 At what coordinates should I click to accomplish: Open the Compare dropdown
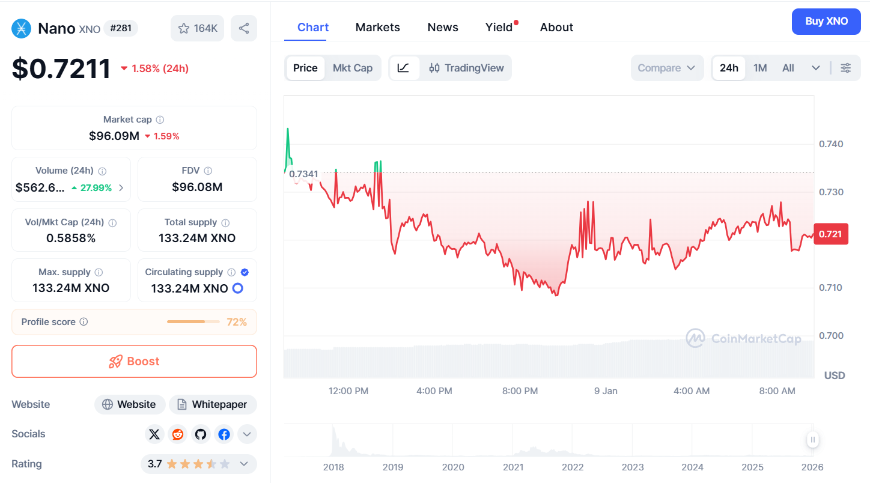666,68
